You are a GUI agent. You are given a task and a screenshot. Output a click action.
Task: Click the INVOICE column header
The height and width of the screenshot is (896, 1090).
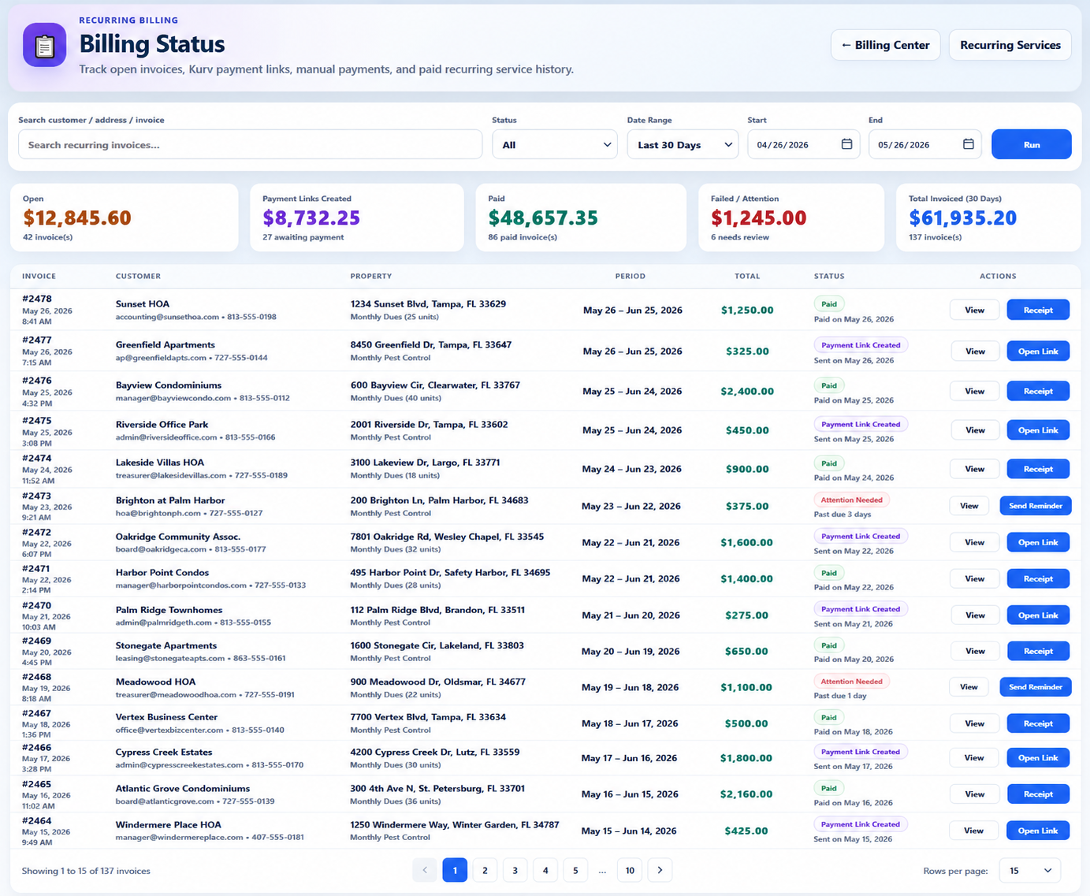tap(39, 277)
